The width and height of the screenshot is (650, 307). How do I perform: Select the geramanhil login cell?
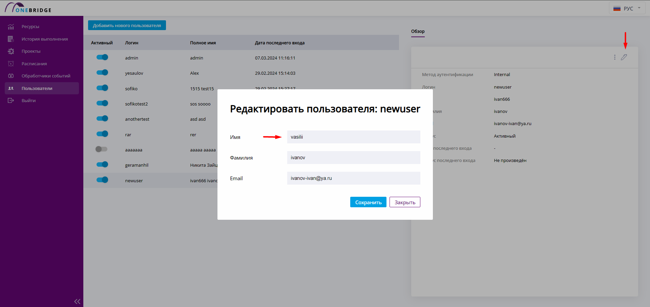coord(137,165)
